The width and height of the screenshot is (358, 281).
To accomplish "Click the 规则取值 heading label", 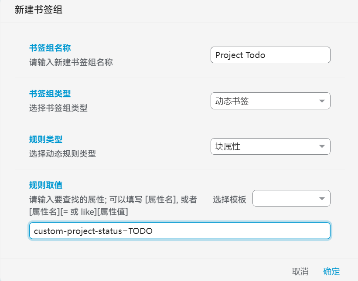I will coord(46,185).
